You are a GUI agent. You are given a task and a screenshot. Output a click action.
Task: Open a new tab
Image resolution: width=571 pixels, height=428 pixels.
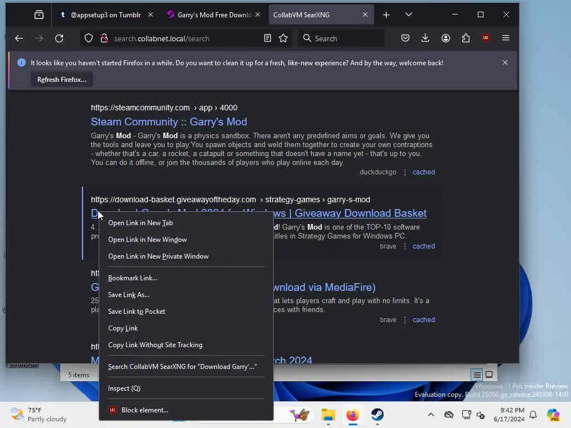click(x=386, y=14)
